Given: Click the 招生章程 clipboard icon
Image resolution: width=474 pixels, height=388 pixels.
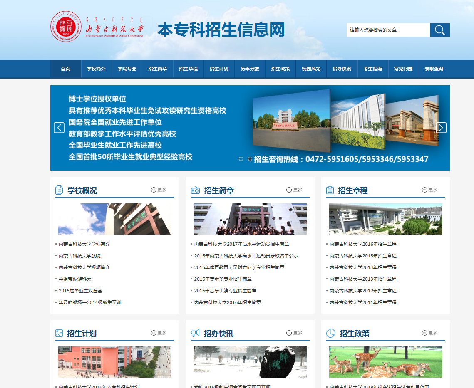Looking at the screenshot, I should tap(330, 190).
